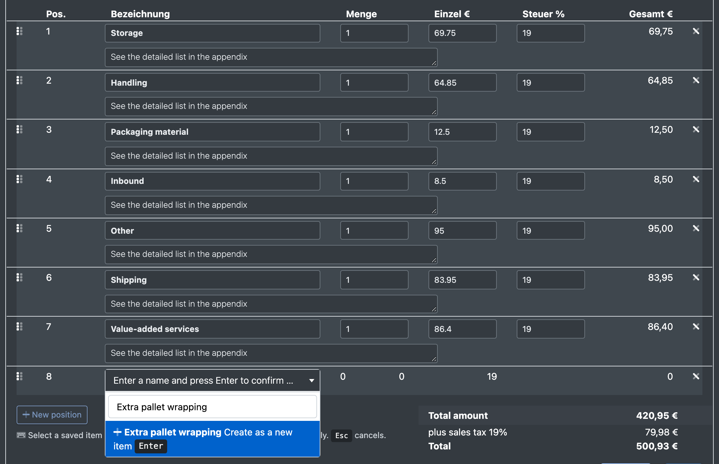This screenshot has height=464, width=719.
Task: Delete the Other position row
Action: click(x=696, y=228)
